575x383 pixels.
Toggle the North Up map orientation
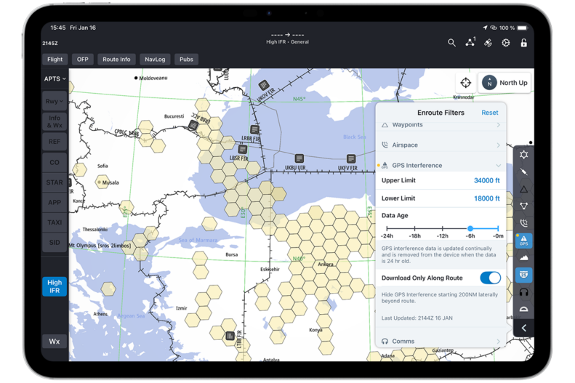505,83
